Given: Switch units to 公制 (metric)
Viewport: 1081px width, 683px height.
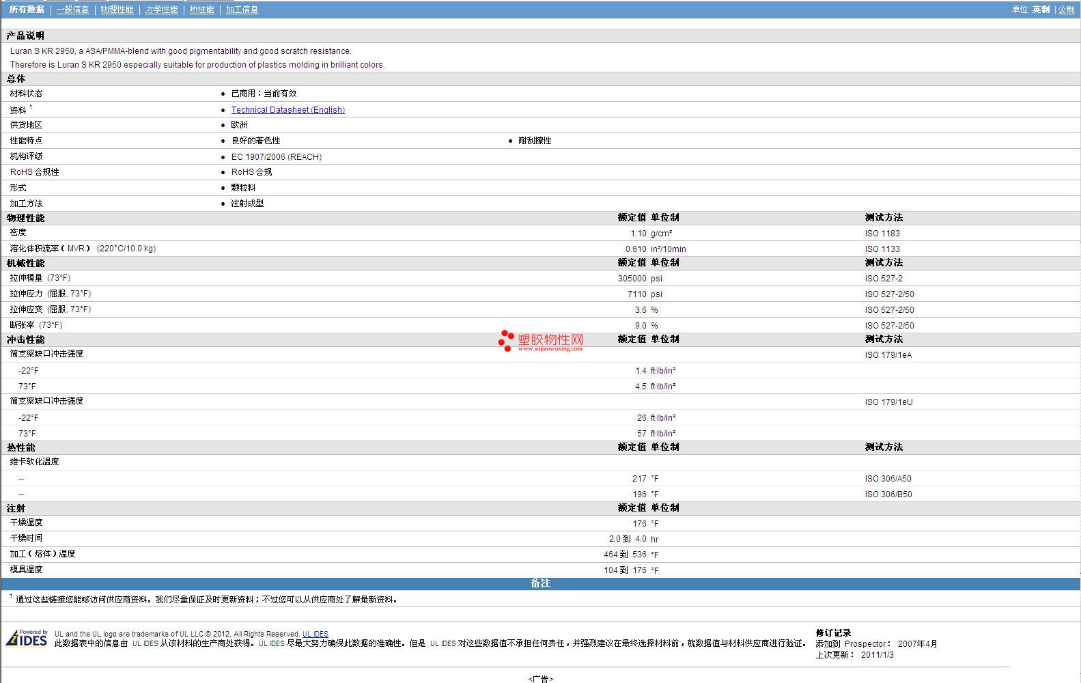Looking at the screenshot, I should (x=1066, y=10).
